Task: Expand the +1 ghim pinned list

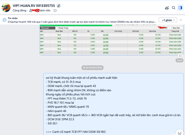Action: click(x=168, y=20)
